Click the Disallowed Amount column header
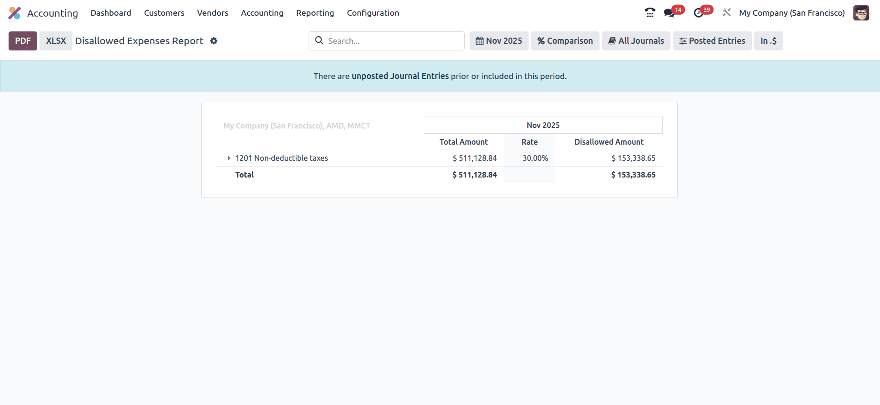 point(609,142)
